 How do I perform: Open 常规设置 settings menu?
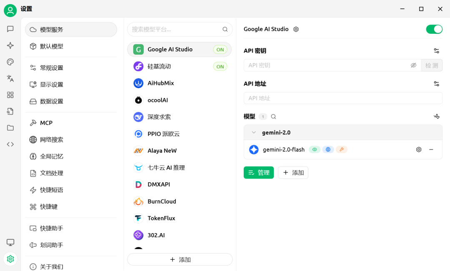[x=71, y=68]
